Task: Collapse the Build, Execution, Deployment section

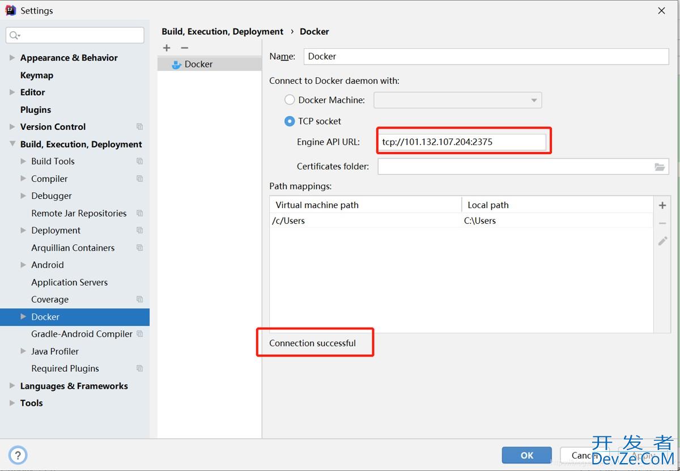Action: pyautogui.click(x=12, y=144)
